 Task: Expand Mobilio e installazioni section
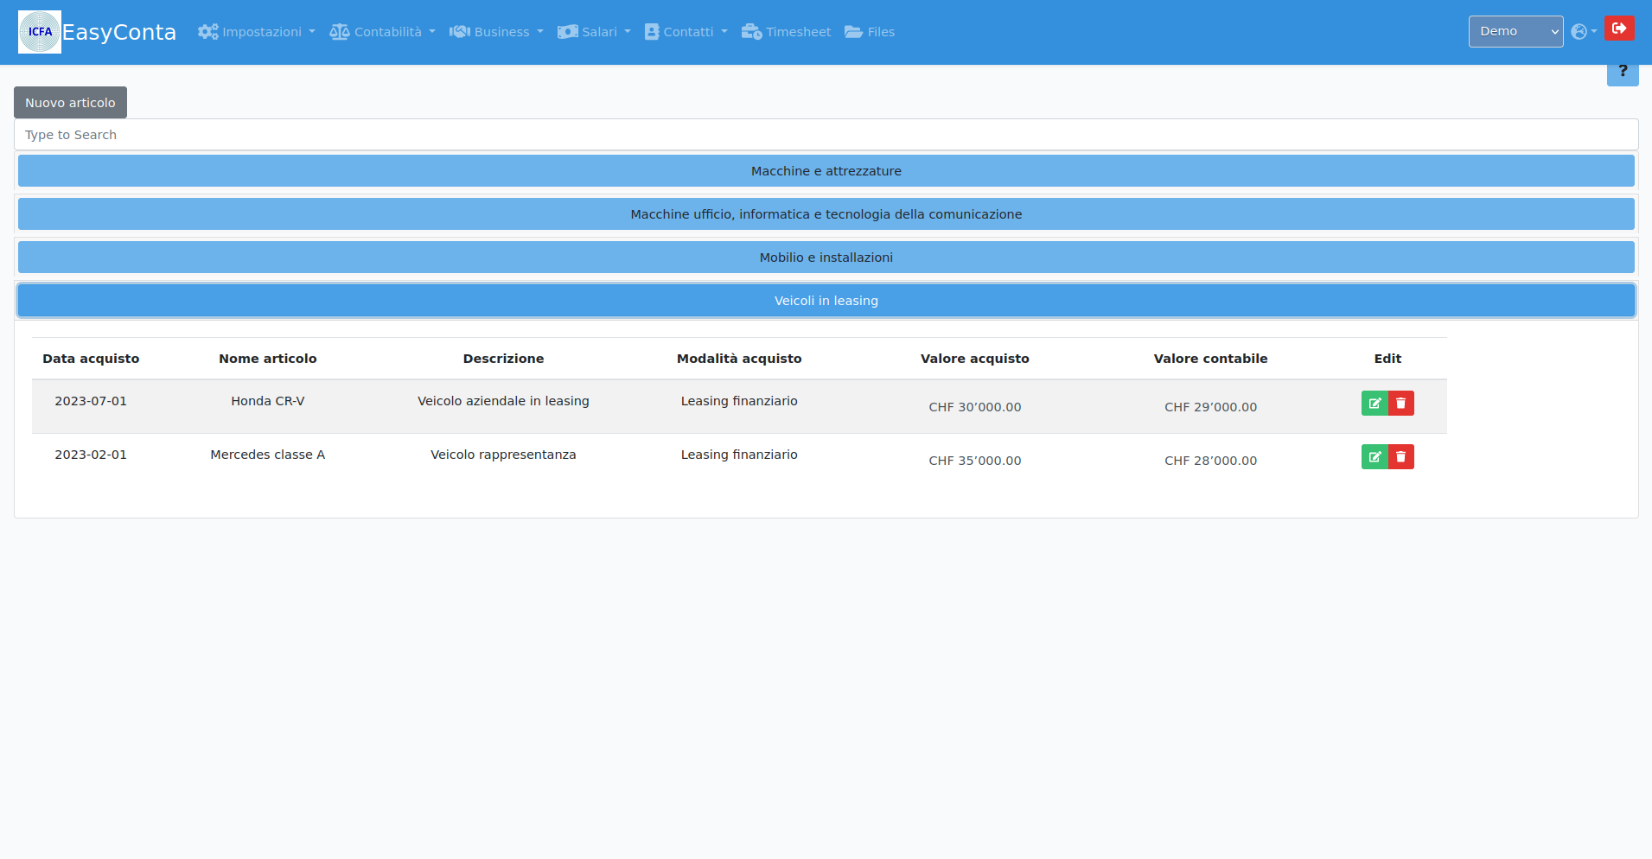click(826, 258)
